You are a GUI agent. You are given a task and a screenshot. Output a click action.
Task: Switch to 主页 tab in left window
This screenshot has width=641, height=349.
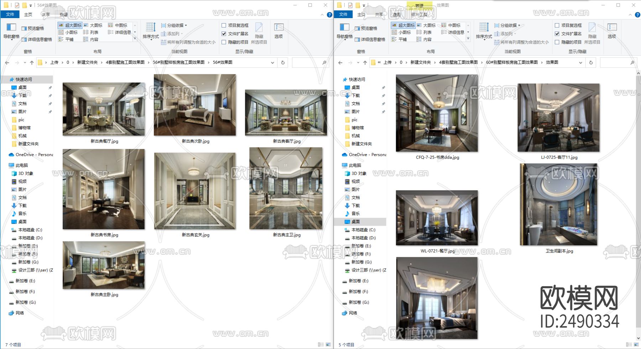(x=28, y=15)
